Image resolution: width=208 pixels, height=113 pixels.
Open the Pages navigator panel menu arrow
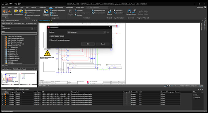32,21
